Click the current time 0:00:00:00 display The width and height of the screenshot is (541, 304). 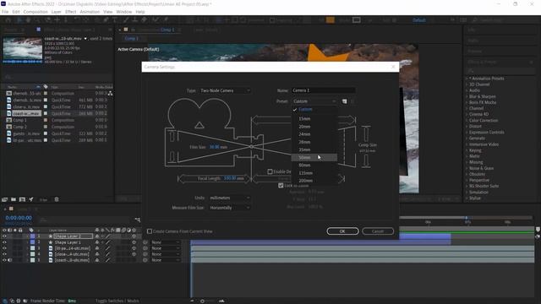click(x=19, y=218)
